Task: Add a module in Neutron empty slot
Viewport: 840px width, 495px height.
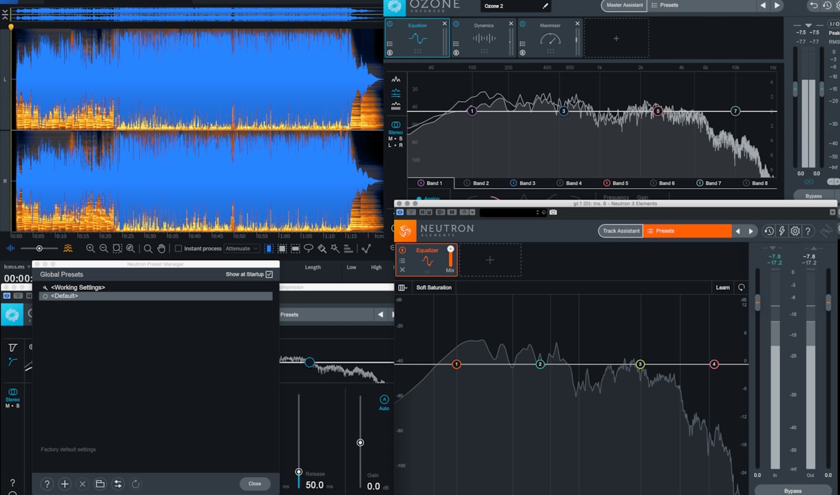Action: [x=490, y=260]
